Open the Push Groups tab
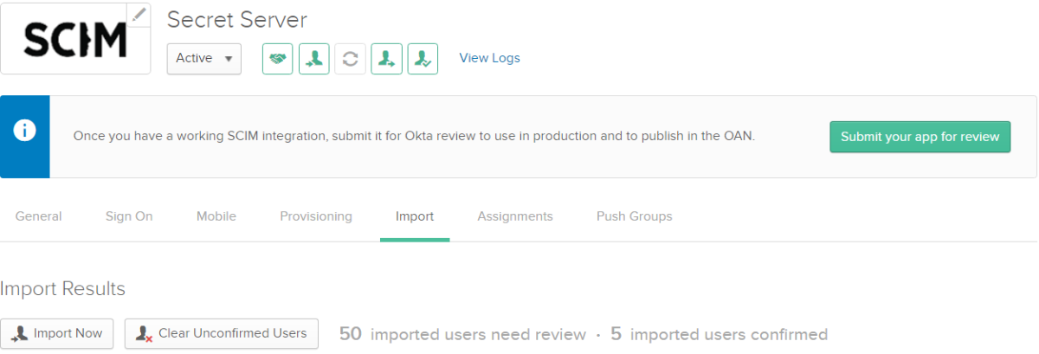The height and width of the screenshot is (354, 1039). (634, 216)
